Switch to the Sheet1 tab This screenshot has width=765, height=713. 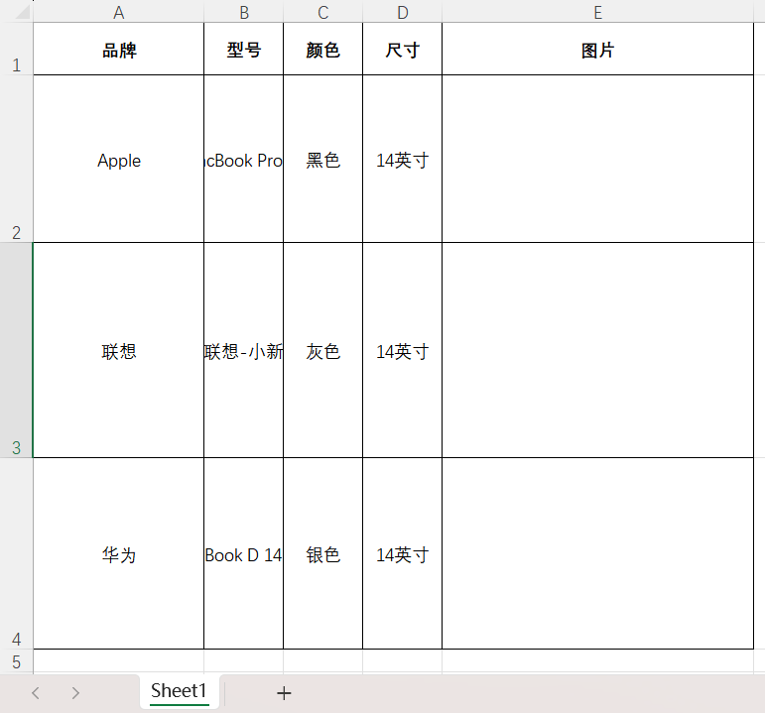tap(179, 691)
